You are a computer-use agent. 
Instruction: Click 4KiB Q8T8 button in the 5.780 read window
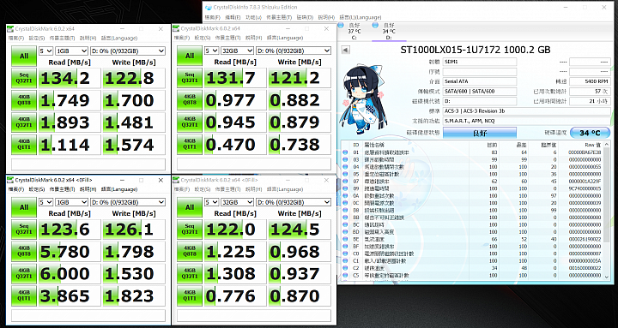coord(24,251)
